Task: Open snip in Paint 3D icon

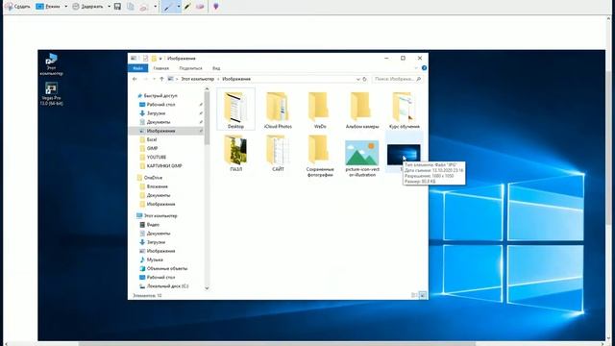Action: (215, 7)
